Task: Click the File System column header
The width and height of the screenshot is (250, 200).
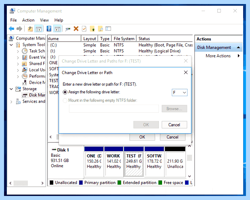Action: pos(124,39)
